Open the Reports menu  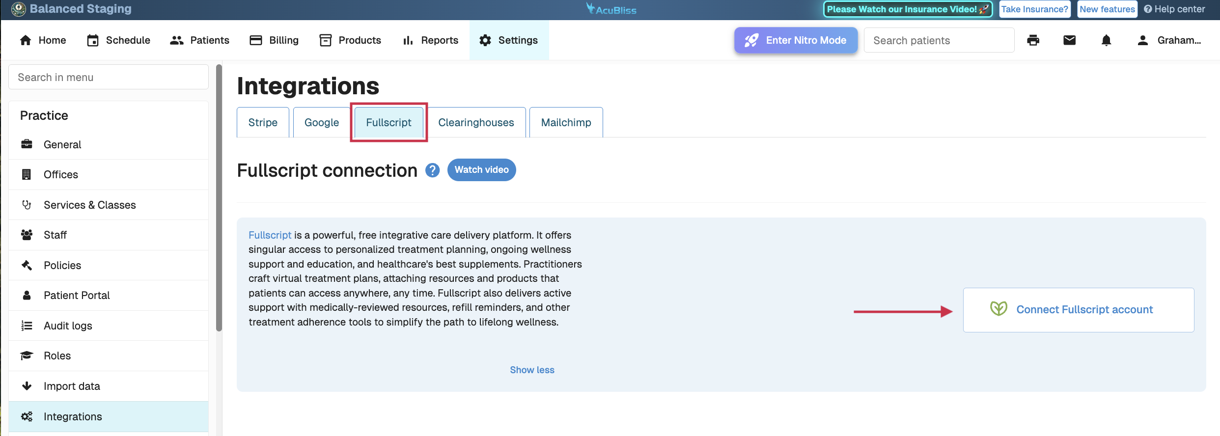coord(430,40)
